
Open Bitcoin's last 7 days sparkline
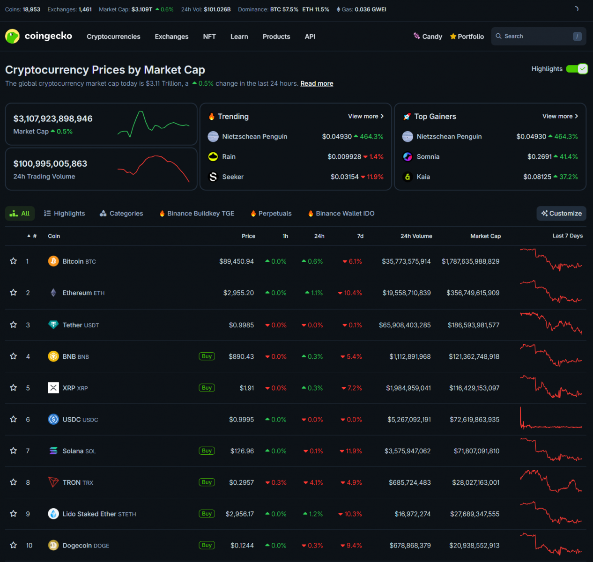551,261
